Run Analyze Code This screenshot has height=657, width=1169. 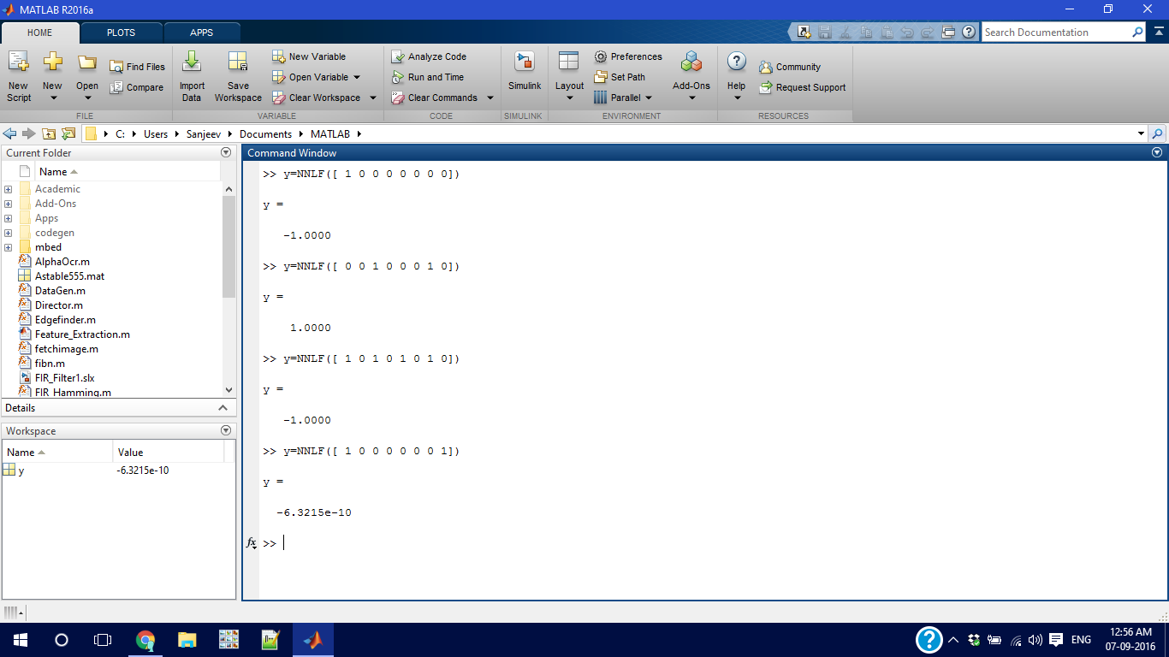429,56
